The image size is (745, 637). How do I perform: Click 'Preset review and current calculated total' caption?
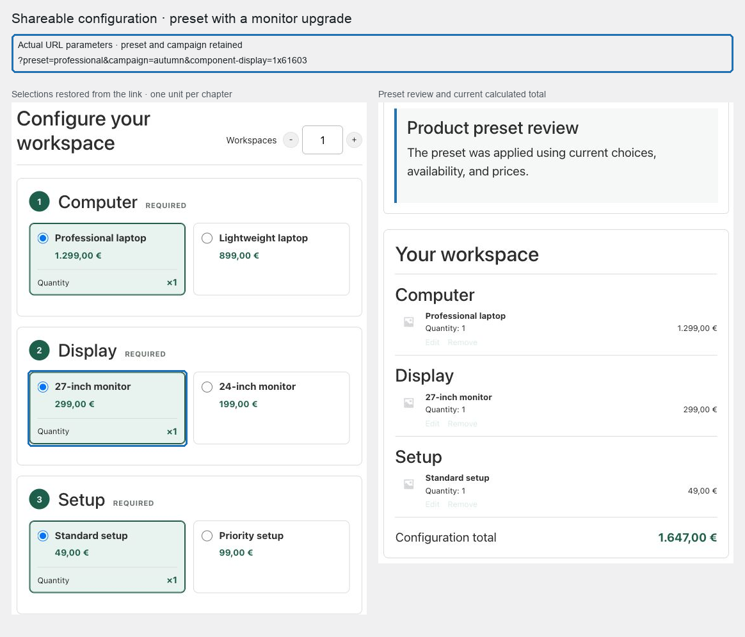click(462, 94)
